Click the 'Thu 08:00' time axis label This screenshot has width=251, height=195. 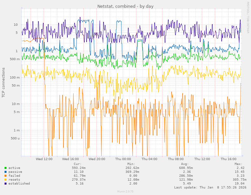[x=176, y=159]
